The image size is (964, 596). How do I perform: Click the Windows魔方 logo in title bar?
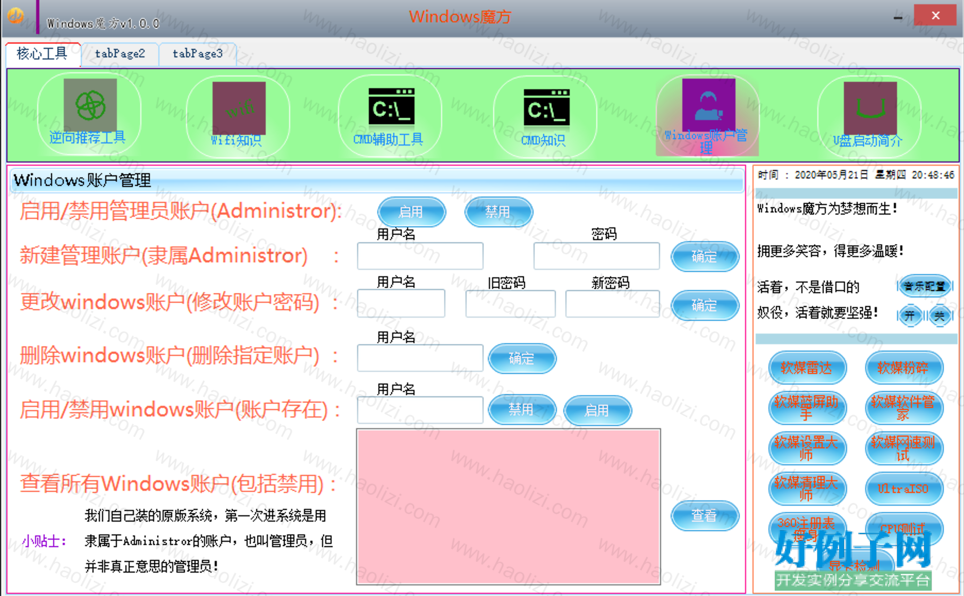[x=16, y=15]
